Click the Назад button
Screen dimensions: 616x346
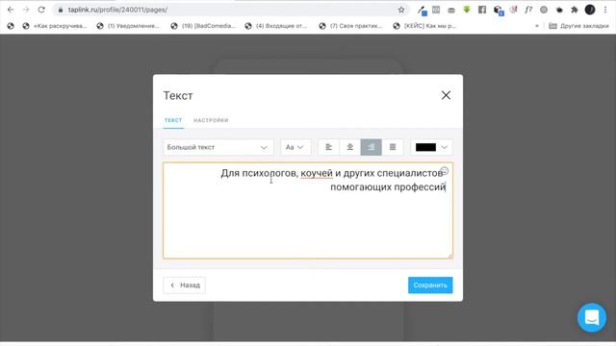pyautogui.click(x=184, y=285)
